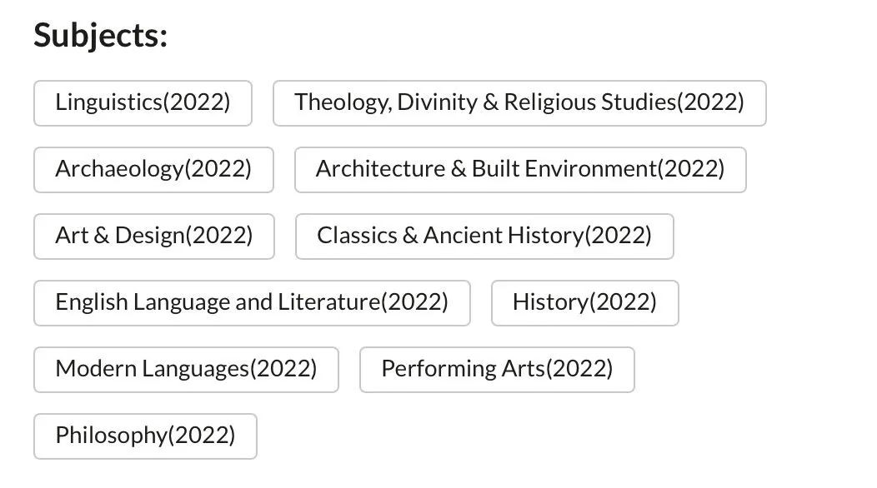
Task: Click the Subjects: heading text
Action: point(100,36)
